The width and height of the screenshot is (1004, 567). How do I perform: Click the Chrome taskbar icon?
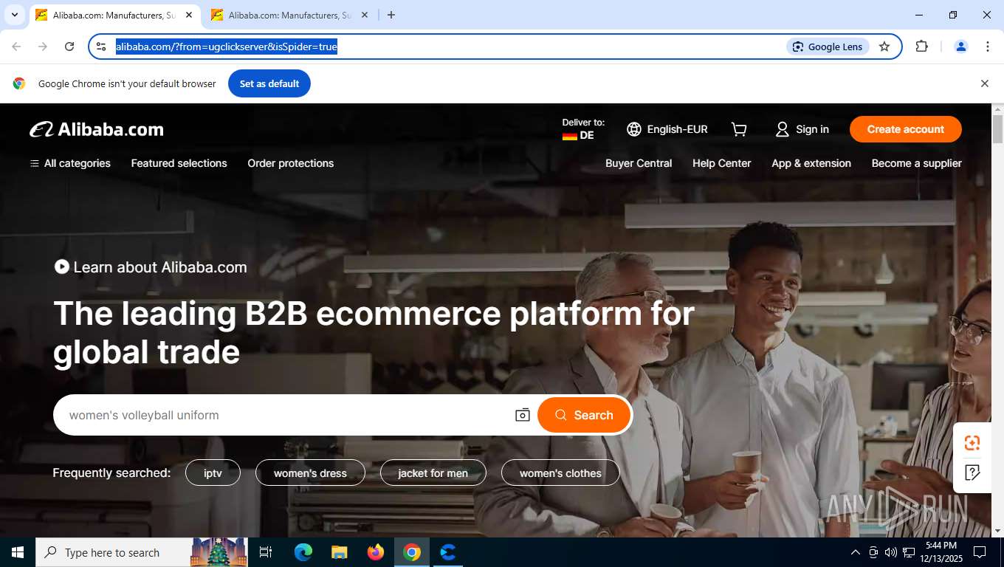412,552
